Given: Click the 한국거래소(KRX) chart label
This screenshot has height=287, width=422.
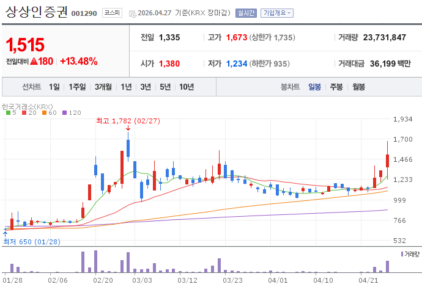Looking at the screenshot, I should tap(27, 107).
